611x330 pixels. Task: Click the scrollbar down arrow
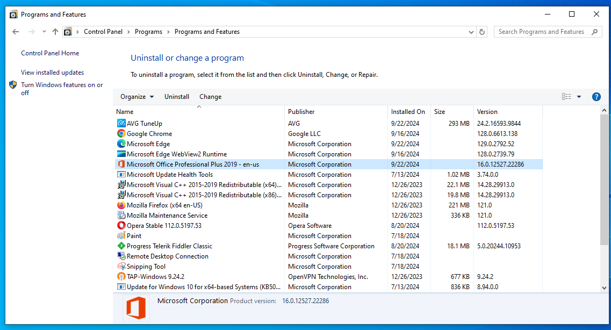pos(604,288)
